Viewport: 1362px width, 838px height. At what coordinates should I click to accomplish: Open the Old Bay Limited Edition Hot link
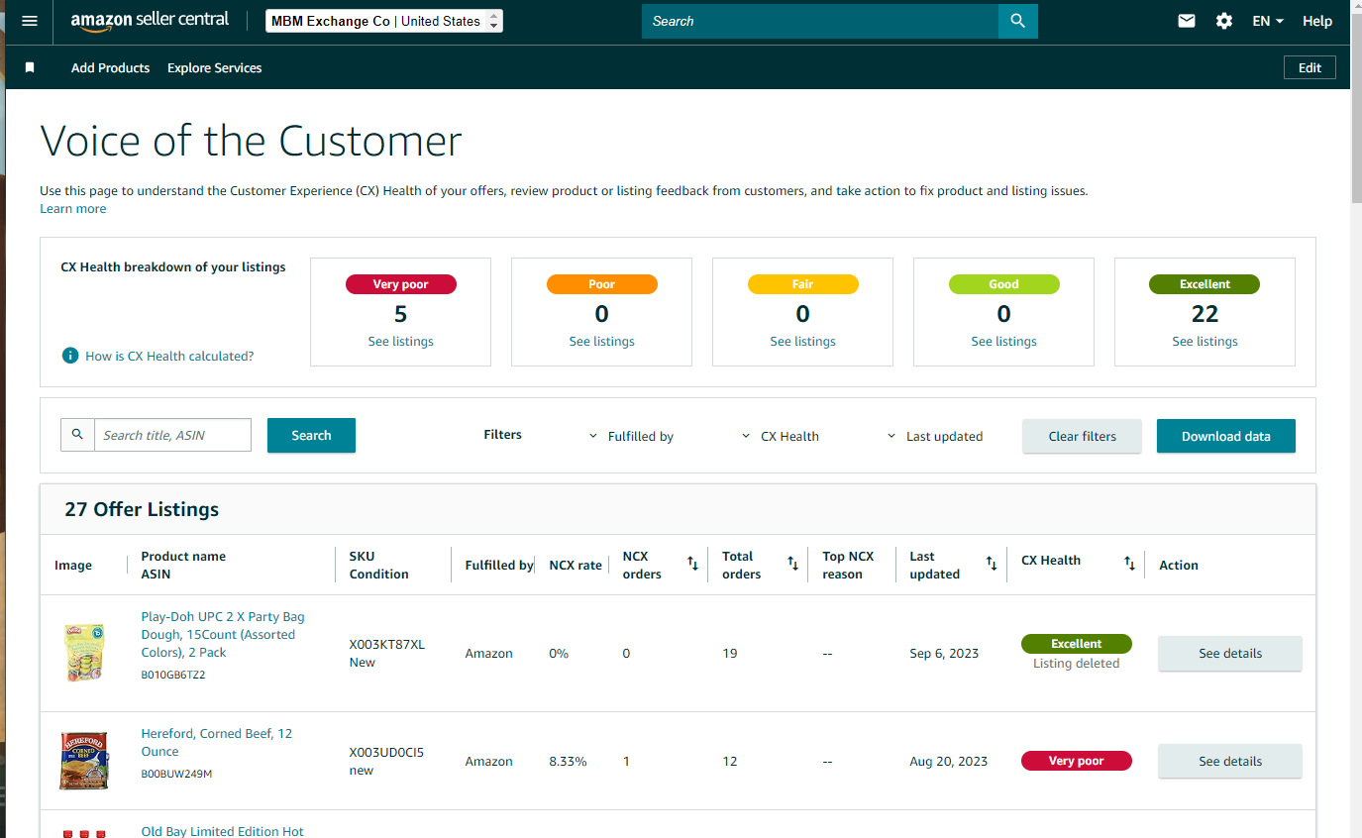223,830
